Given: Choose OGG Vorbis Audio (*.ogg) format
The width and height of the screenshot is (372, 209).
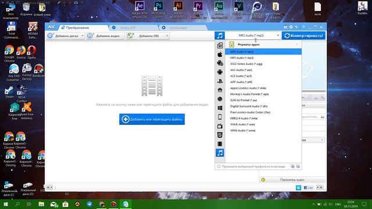Looking at the screenshot, I should [263, 64].
